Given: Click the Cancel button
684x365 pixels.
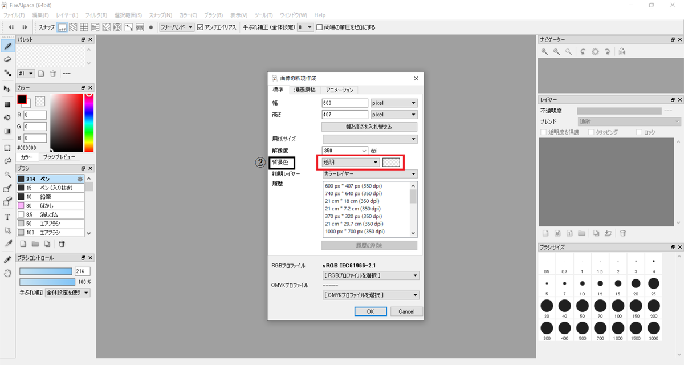Looking at the screenshot, I should 406,311.
